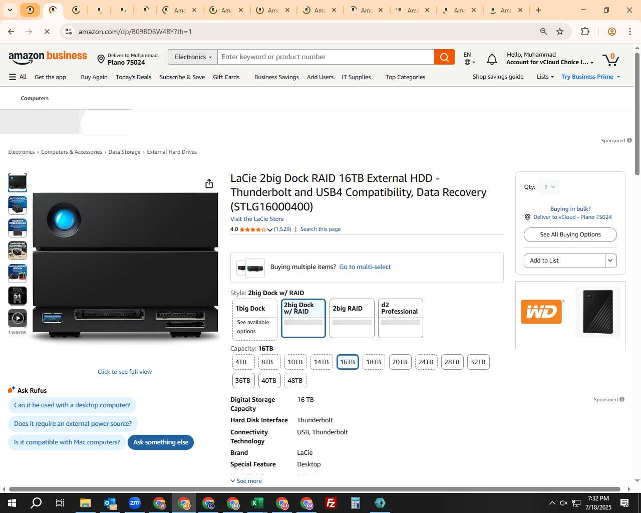This screenshot has height=513, width=641.
Task: Expand the Add to List arrow dropdown
Action: [610, 261]
